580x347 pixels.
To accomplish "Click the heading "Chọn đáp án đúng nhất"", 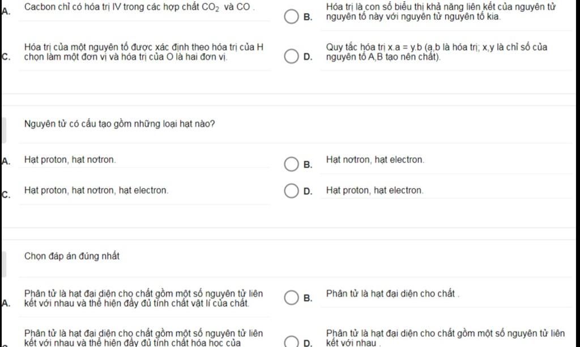I will [72, 256].
